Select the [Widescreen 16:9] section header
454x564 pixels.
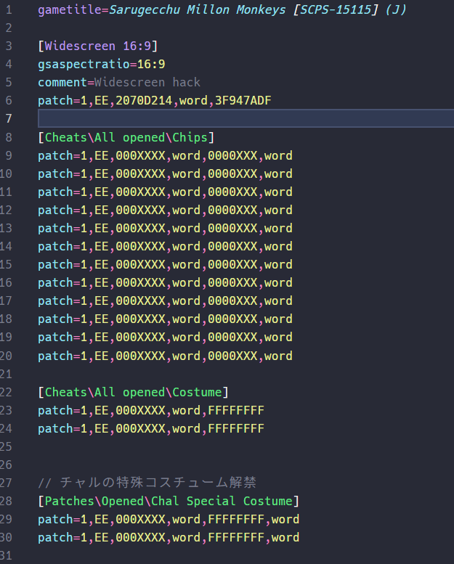pyautogui.click(x=98, y=46)
